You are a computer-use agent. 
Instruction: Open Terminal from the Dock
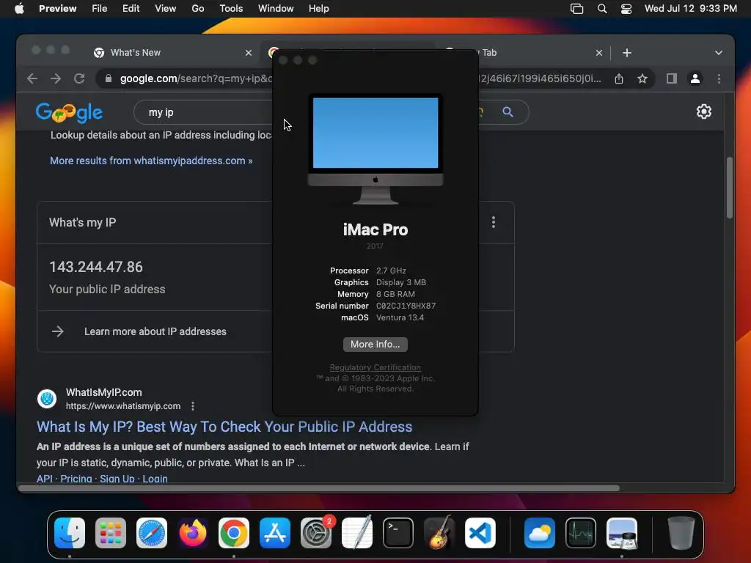coord(398,533)
